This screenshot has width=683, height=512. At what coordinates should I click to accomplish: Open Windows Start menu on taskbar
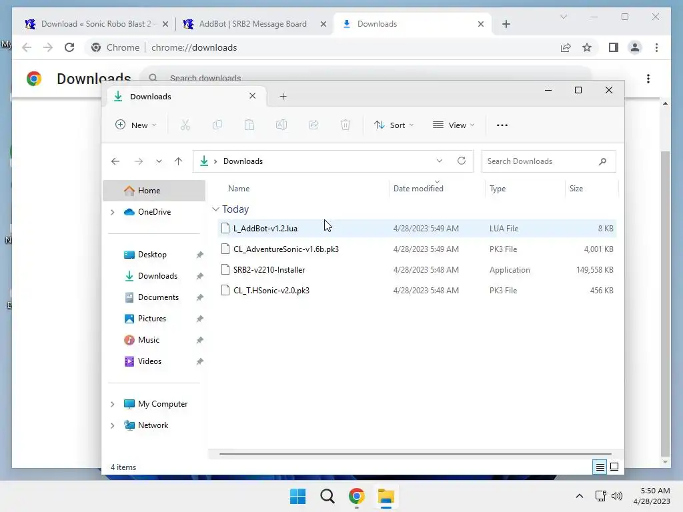pos(298,496)
